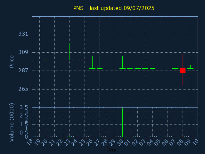Screen dimensions: 205x154
Task: Click the 0.5 volume tick label
Action: tap(24, 133)
